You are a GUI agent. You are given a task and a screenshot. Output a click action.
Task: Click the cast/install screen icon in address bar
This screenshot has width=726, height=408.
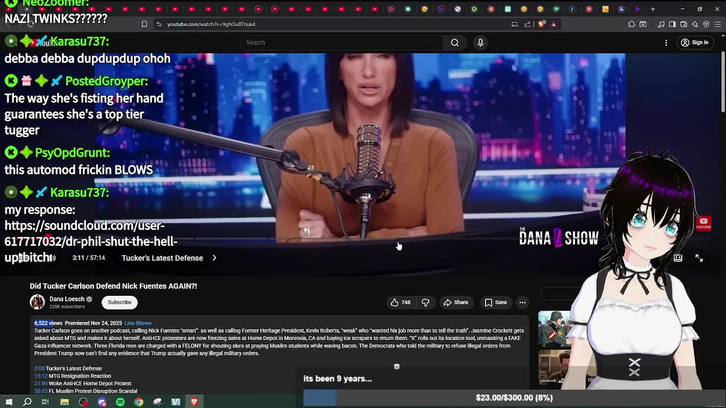pos(514,24)
